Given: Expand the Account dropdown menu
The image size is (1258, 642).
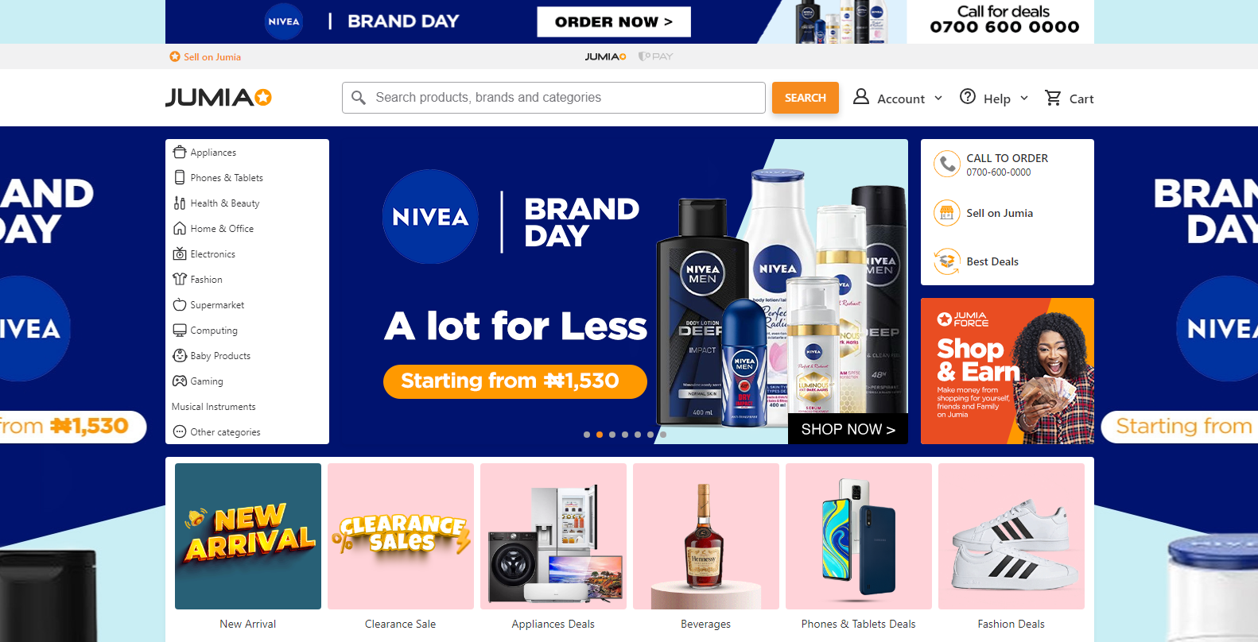Looking at the screenshot, I should coord(898,98).
